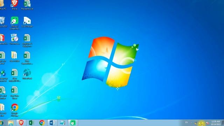
Task: Launch Movavi Screen Recorder desktop shortcut
Action: pos(14,23)
